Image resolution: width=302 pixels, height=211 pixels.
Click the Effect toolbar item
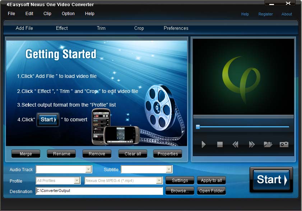[x=61, y=28]
